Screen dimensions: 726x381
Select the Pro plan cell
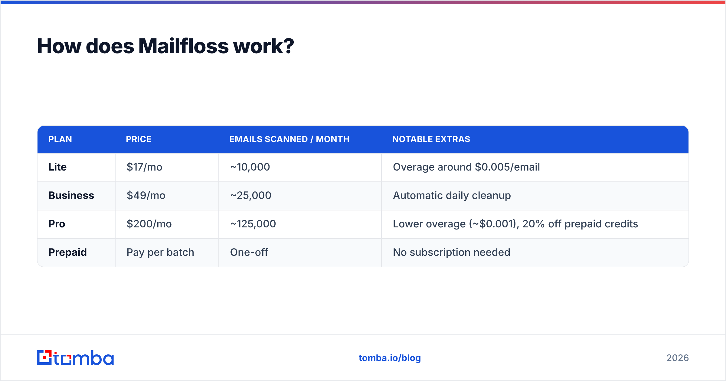click(76, 224)
